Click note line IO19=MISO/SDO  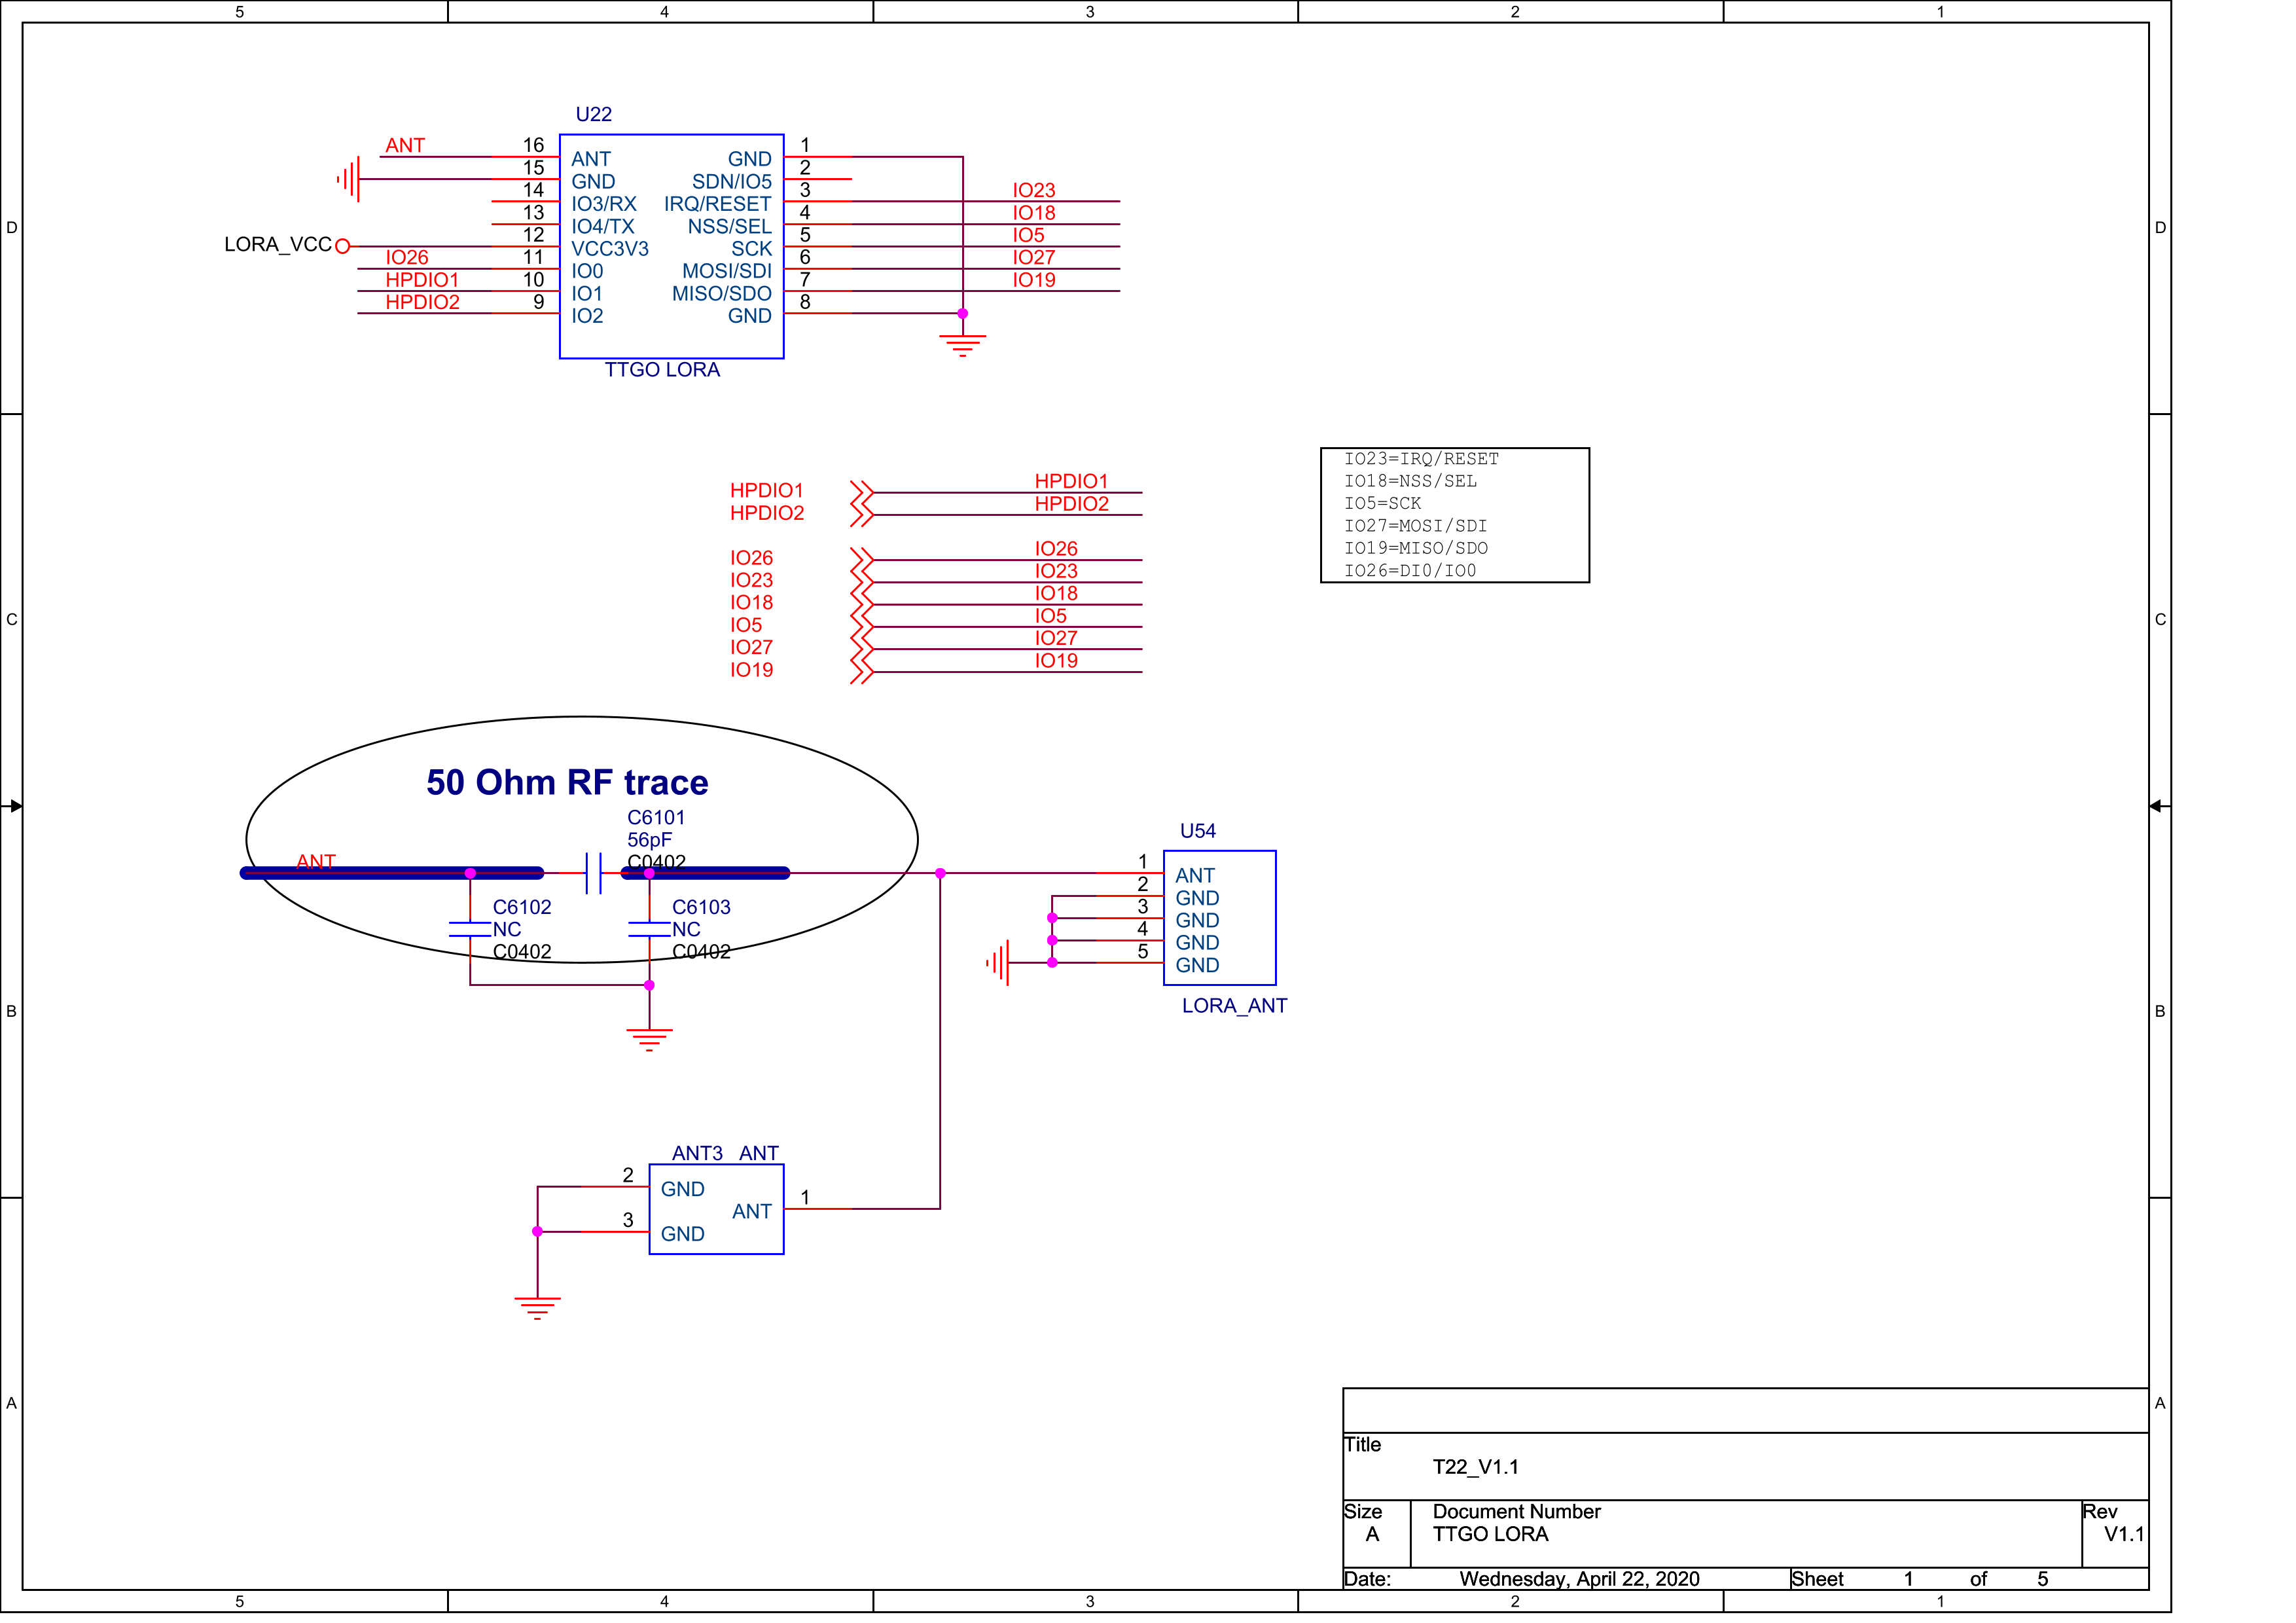[x=1416, y=548]
